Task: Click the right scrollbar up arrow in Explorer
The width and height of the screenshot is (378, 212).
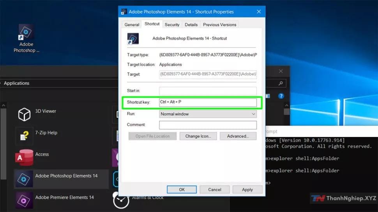Action: (286, 105)
